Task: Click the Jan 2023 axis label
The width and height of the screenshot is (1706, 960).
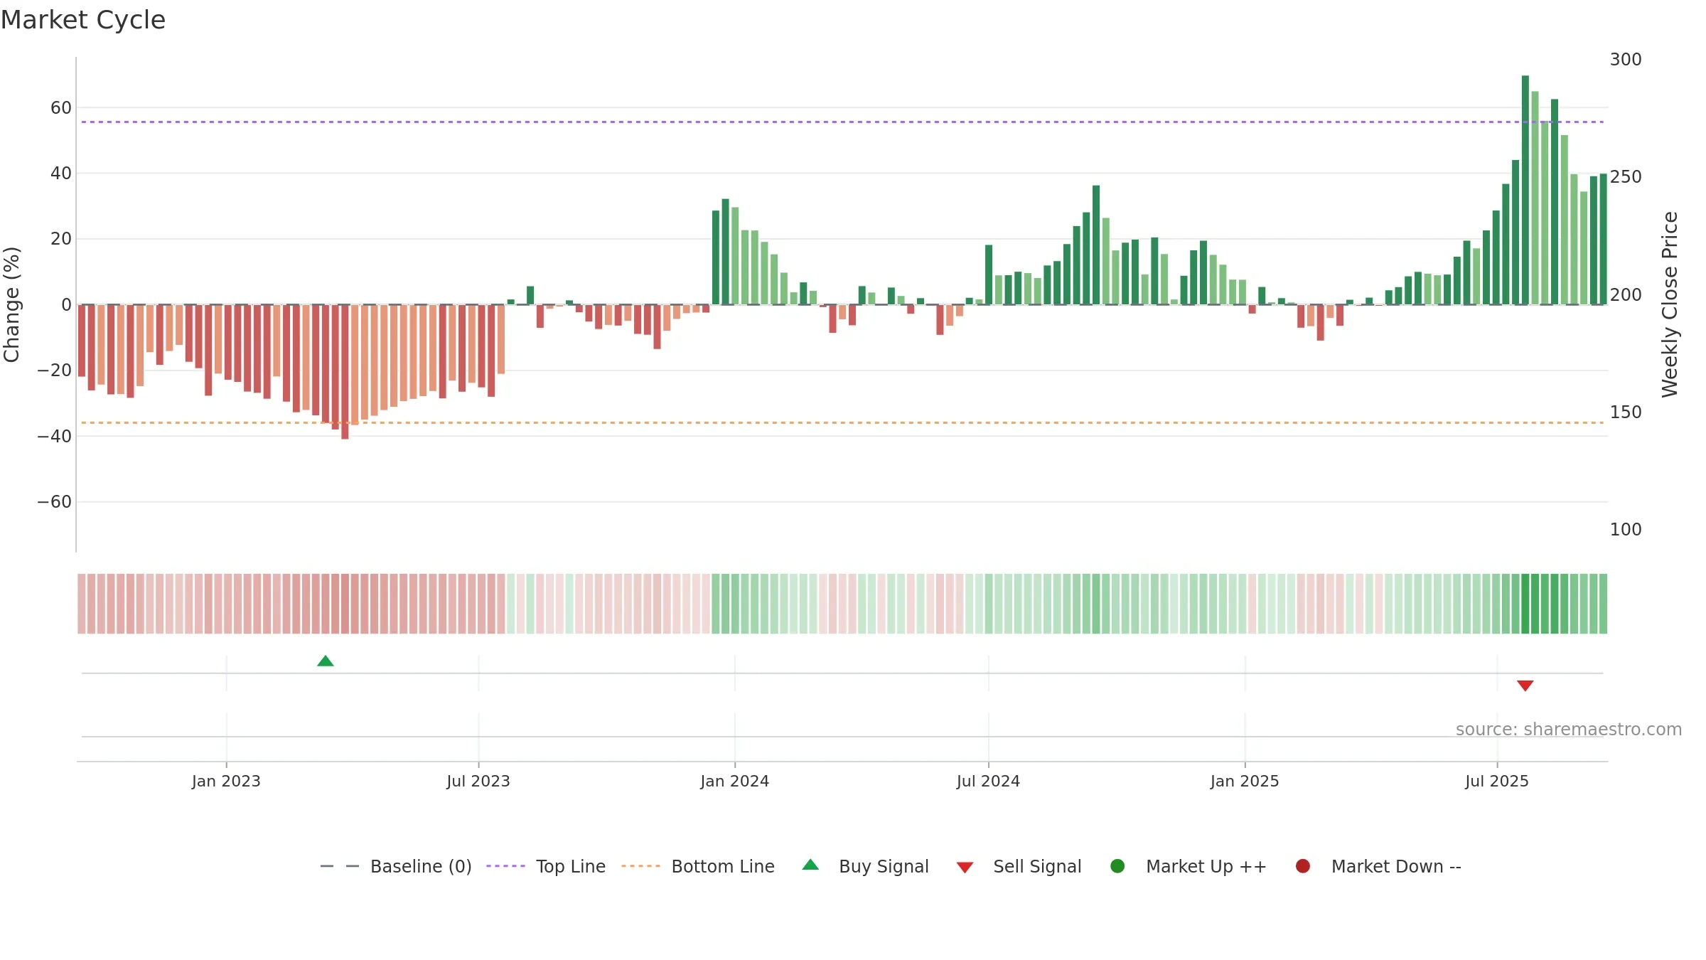Action: (226, 782)
